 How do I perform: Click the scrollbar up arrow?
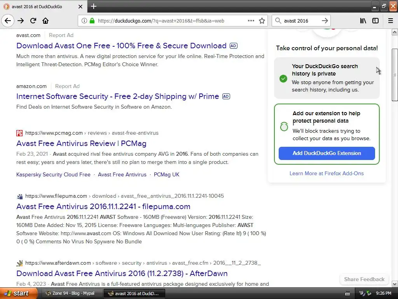pyautogui.click(x=395, y=32)
